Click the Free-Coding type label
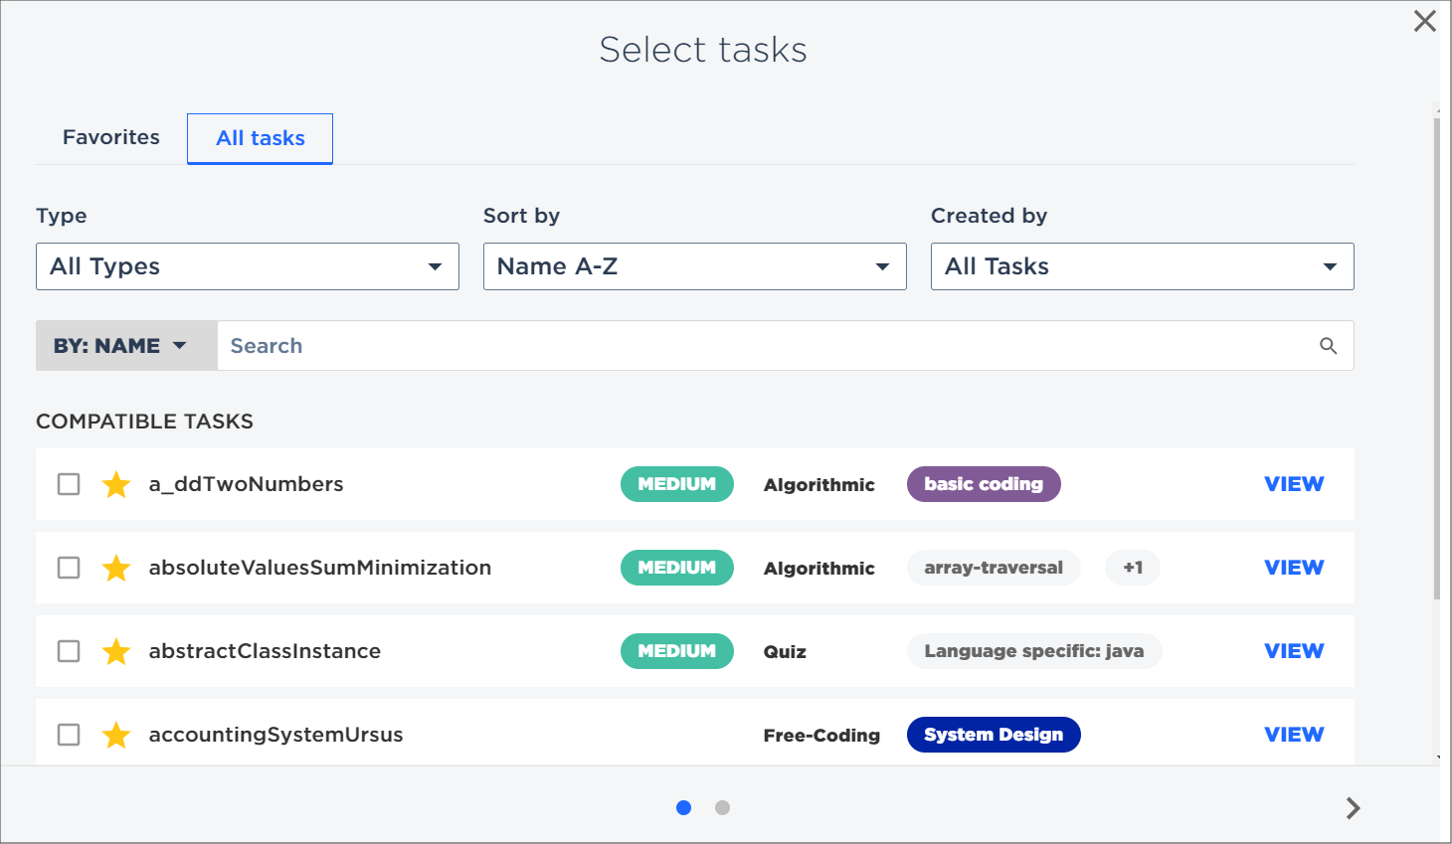1452x844 pixels. coord(821,736)
